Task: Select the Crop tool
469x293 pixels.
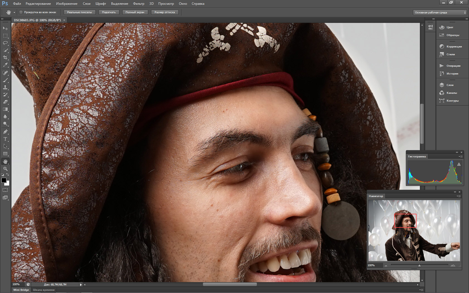Action: [5, 57]
